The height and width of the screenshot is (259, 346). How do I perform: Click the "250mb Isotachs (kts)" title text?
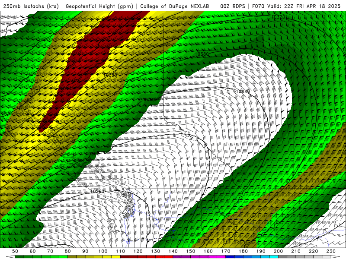point(31,6)
